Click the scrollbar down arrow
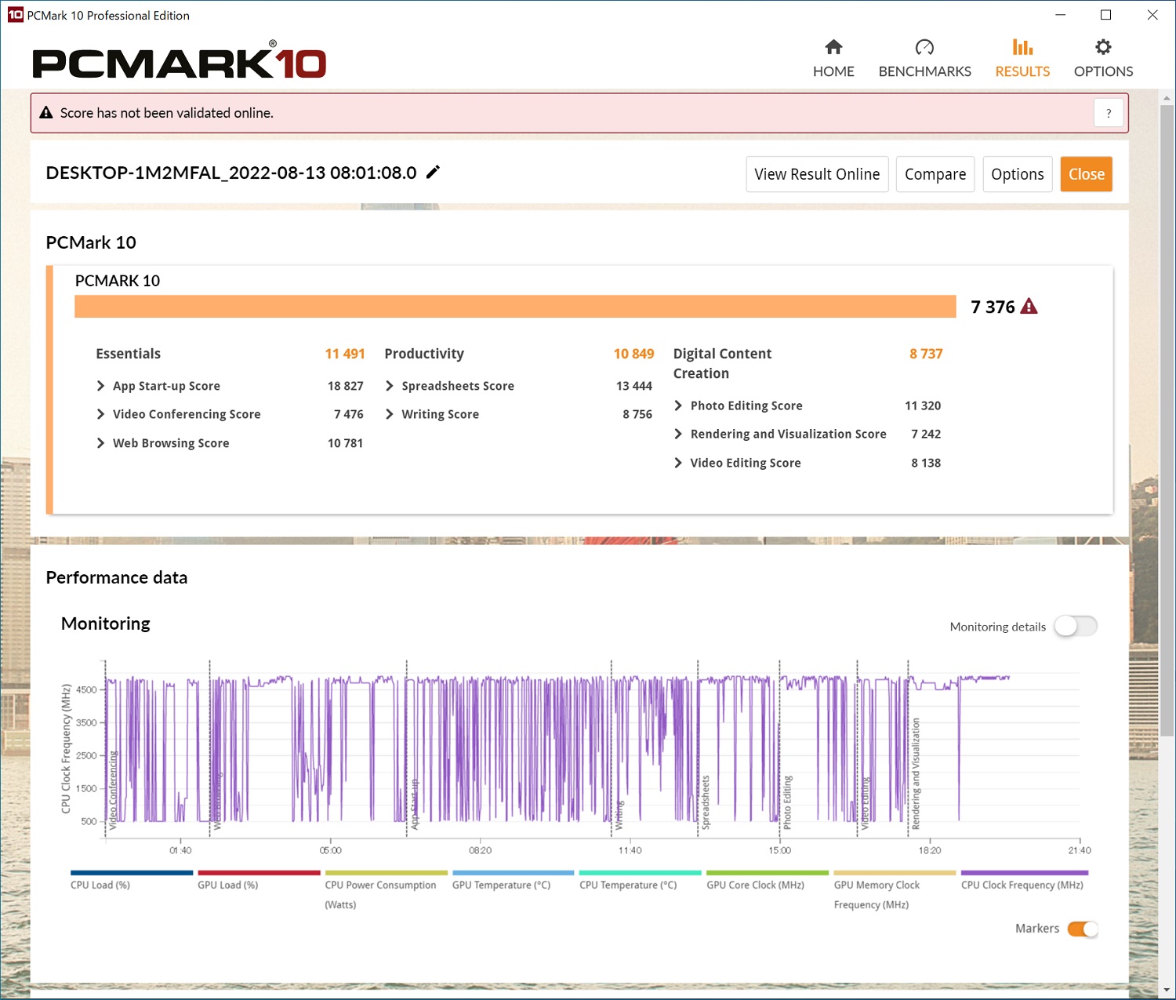Viewport: 1176px width, 1000px height. (1167, 989)
